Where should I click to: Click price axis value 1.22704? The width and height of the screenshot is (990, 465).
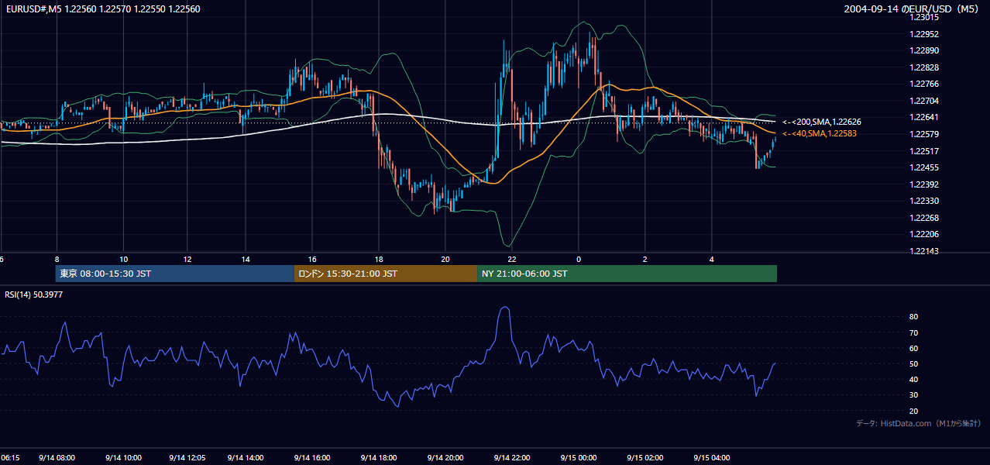pos(924,101)
